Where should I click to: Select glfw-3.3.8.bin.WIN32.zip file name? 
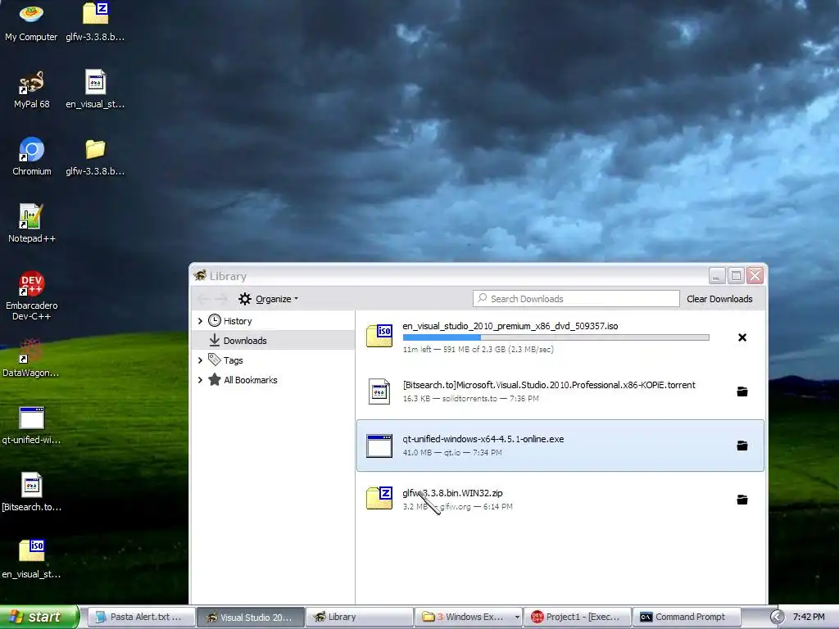pyautogui.click(x=452, y=493)
